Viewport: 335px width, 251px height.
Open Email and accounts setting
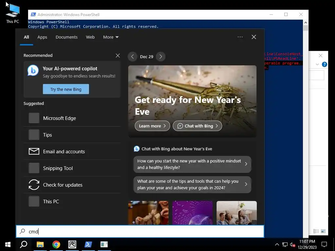(72, 152)
